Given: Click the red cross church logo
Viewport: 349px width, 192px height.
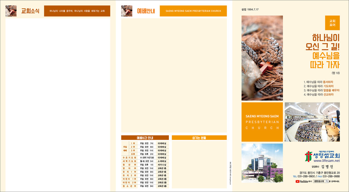Looking at the screenshot, I should pyautogui.click(x=309, y=157).
